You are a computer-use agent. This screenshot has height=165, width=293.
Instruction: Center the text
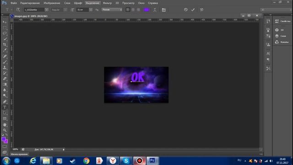tap(133, 10)
